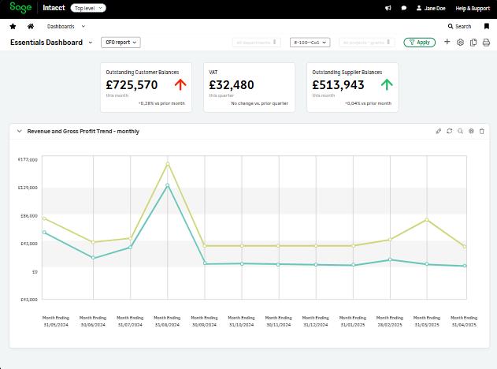497x369 pixels.
Task: Click axis label Month Ending 31/08/2024
Action: [x=167, y=321]
